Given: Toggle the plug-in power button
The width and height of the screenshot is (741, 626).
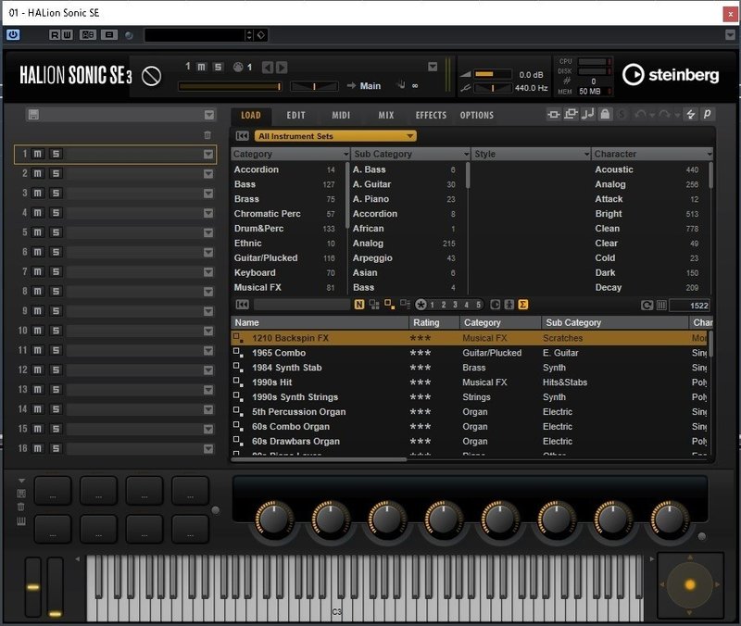Looking at the screenshot, I should [13, 34].
